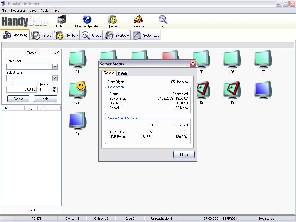Sort by the Item column header
The image size is (296, 222).
(x=13, y=108)
